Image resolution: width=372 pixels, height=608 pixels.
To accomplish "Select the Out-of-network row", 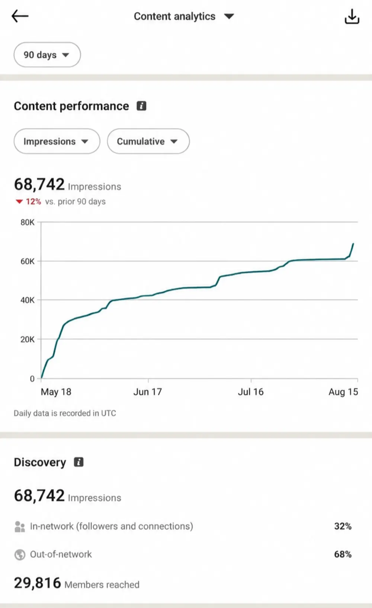I will (183, 554).
